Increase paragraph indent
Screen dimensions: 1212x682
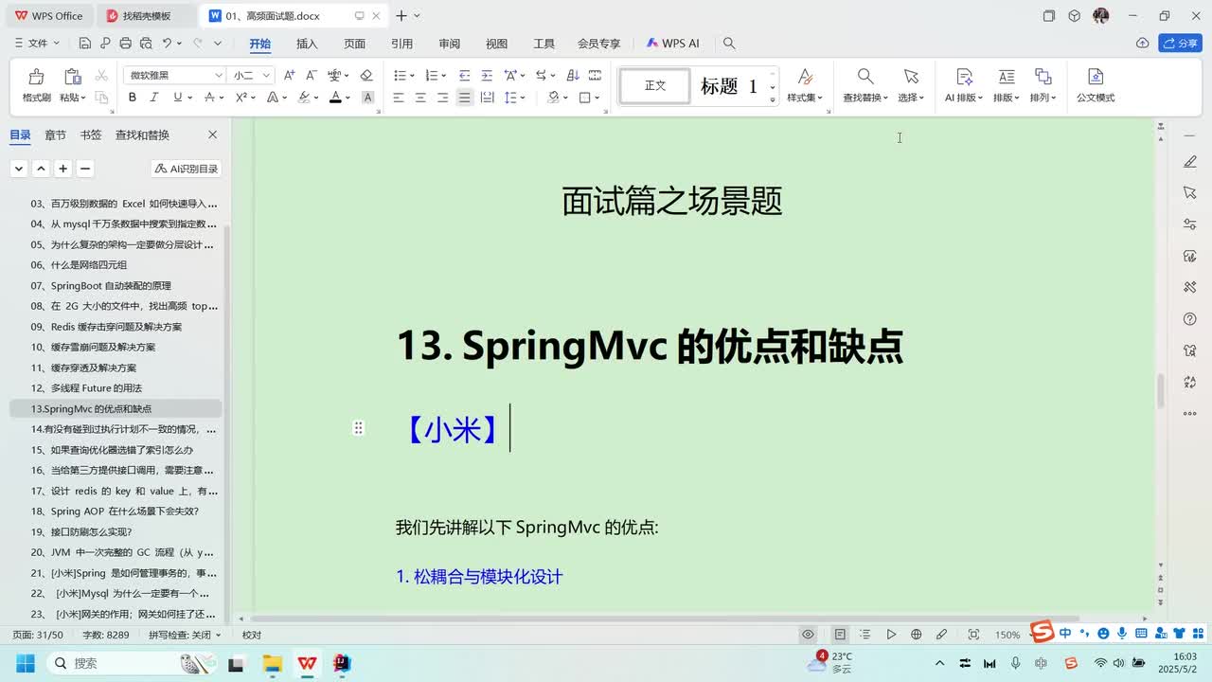click(x=487, y=75)
